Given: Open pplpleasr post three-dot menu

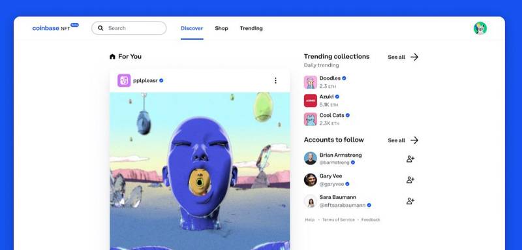Looking at the screenshot, I should 275,80.
